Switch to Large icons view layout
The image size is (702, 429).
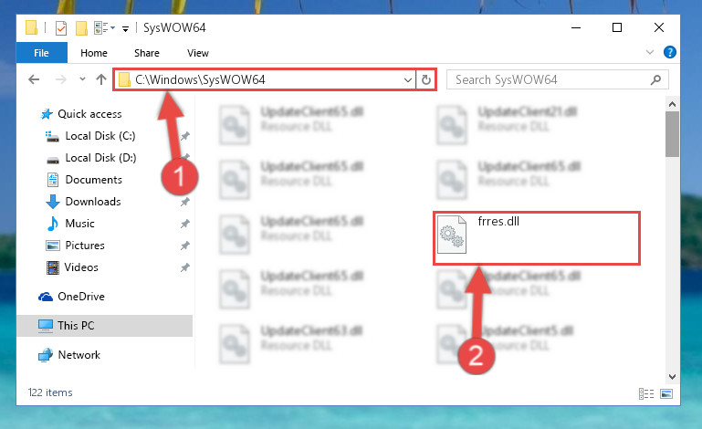pyautogui.click(x=666, y=393)
